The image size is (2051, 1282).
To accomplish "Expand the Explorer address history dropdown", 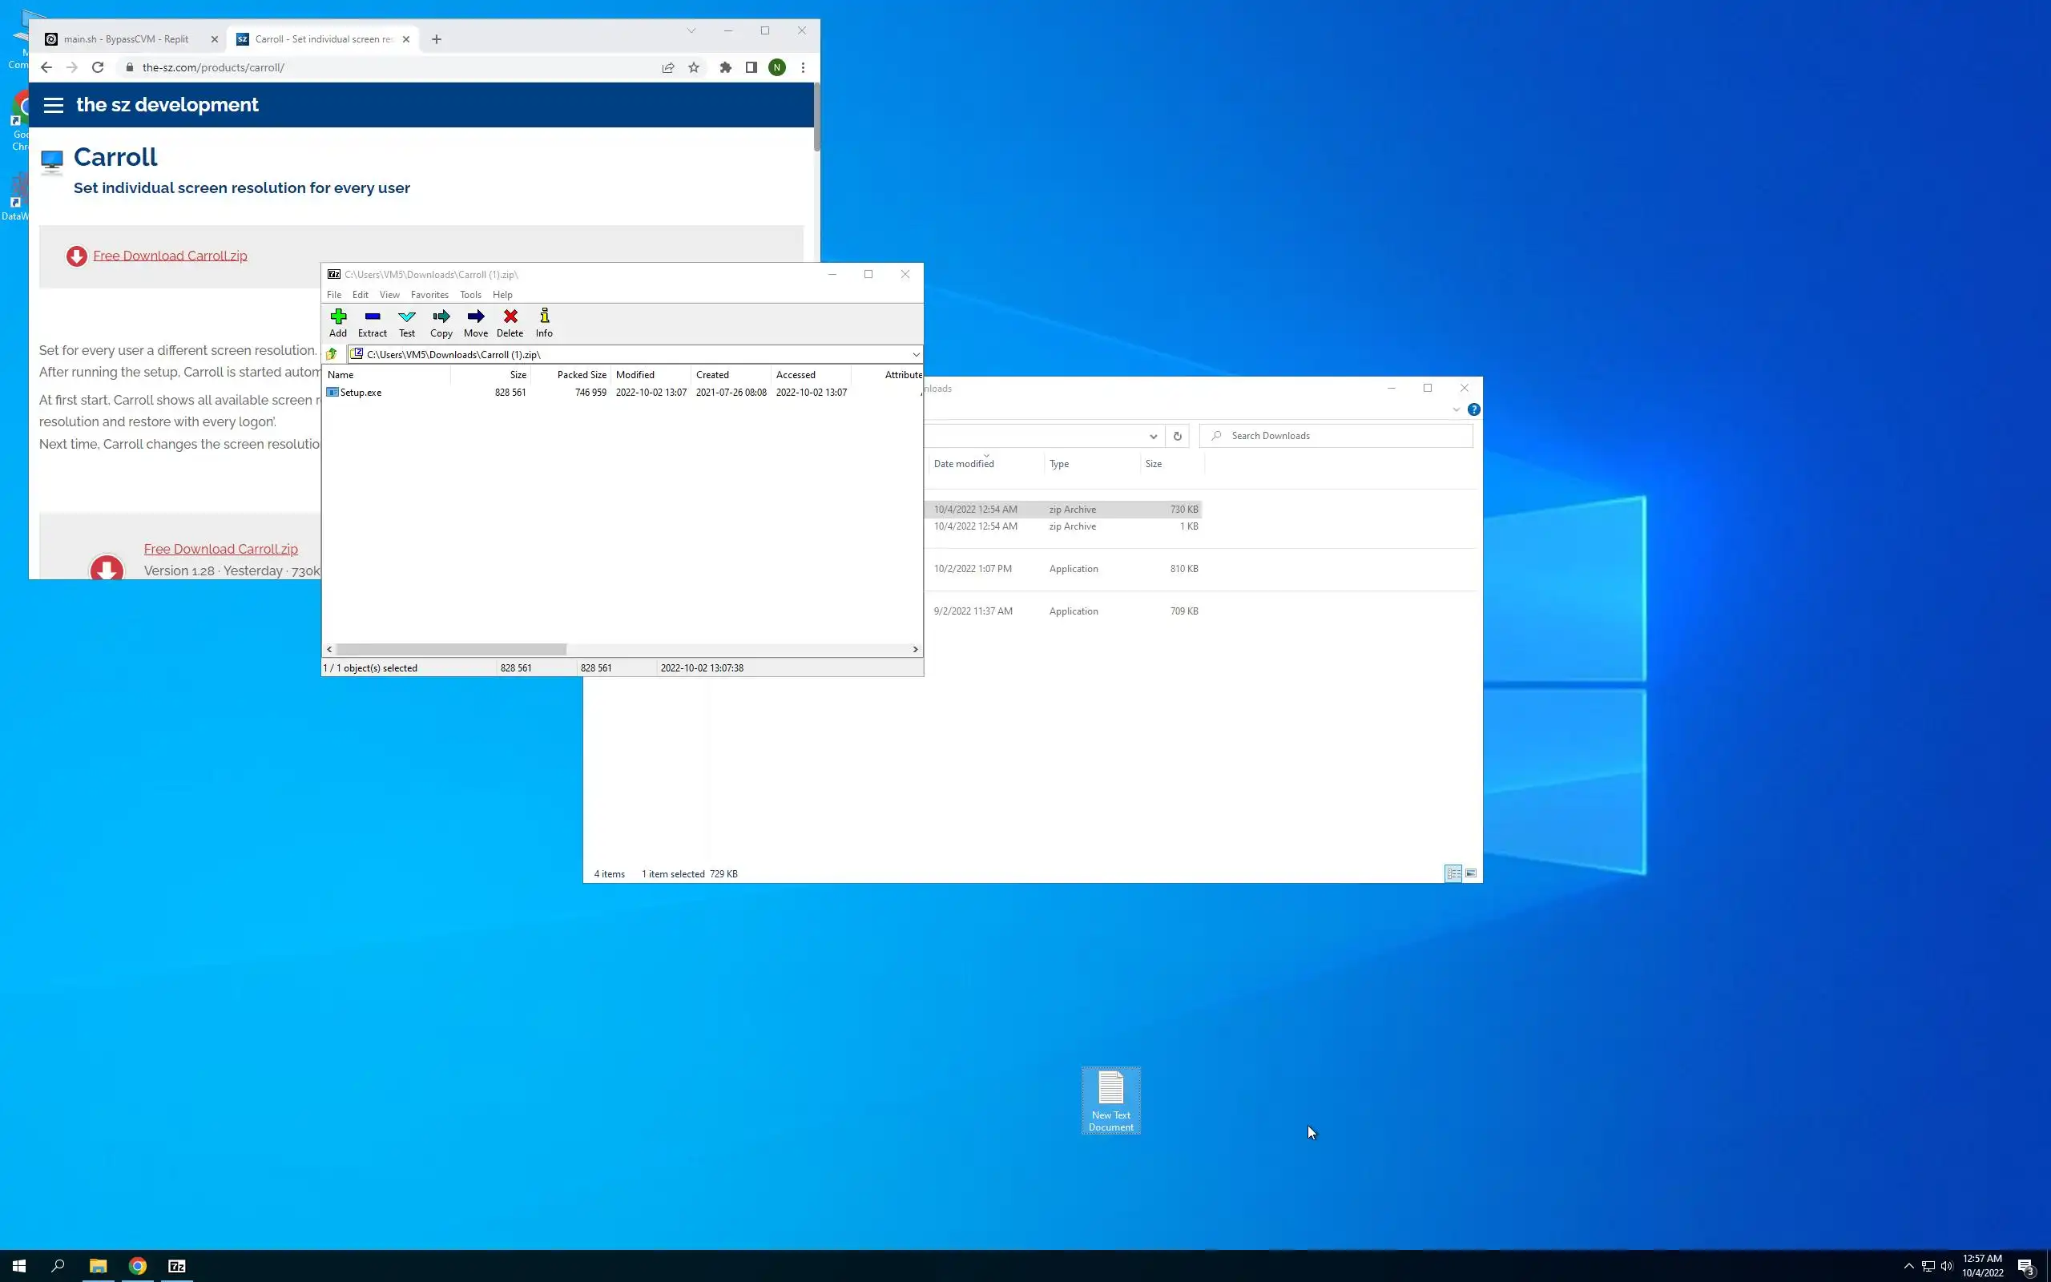I will [x=1153, y=436].
